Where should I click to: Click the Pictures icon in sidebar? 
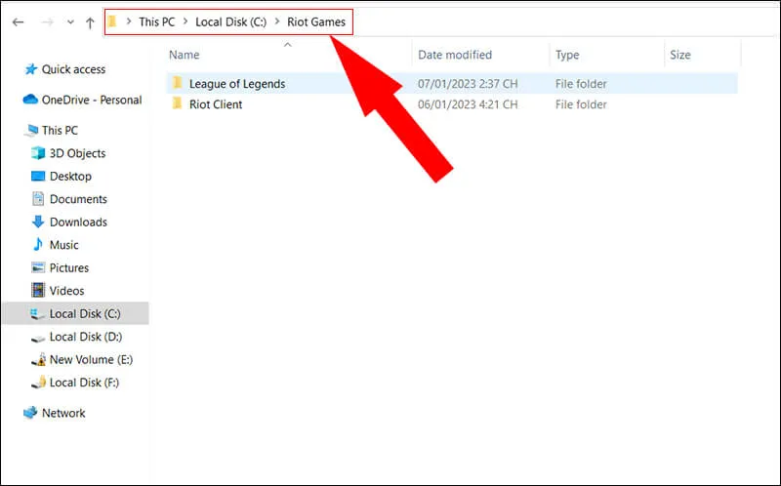point(38,267)
